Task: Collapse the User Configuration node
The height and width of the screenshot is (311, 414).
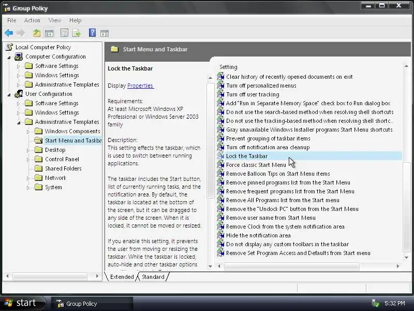Action: [x=9, y=94]
